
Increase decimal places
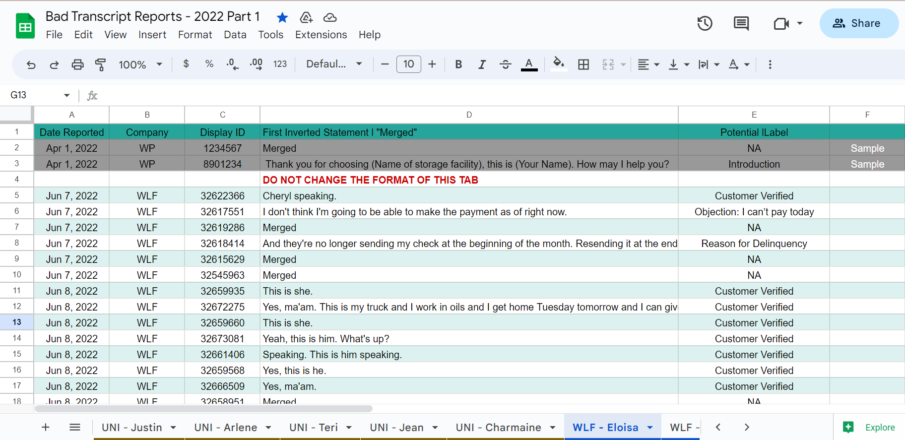click(x=256, y=64)
